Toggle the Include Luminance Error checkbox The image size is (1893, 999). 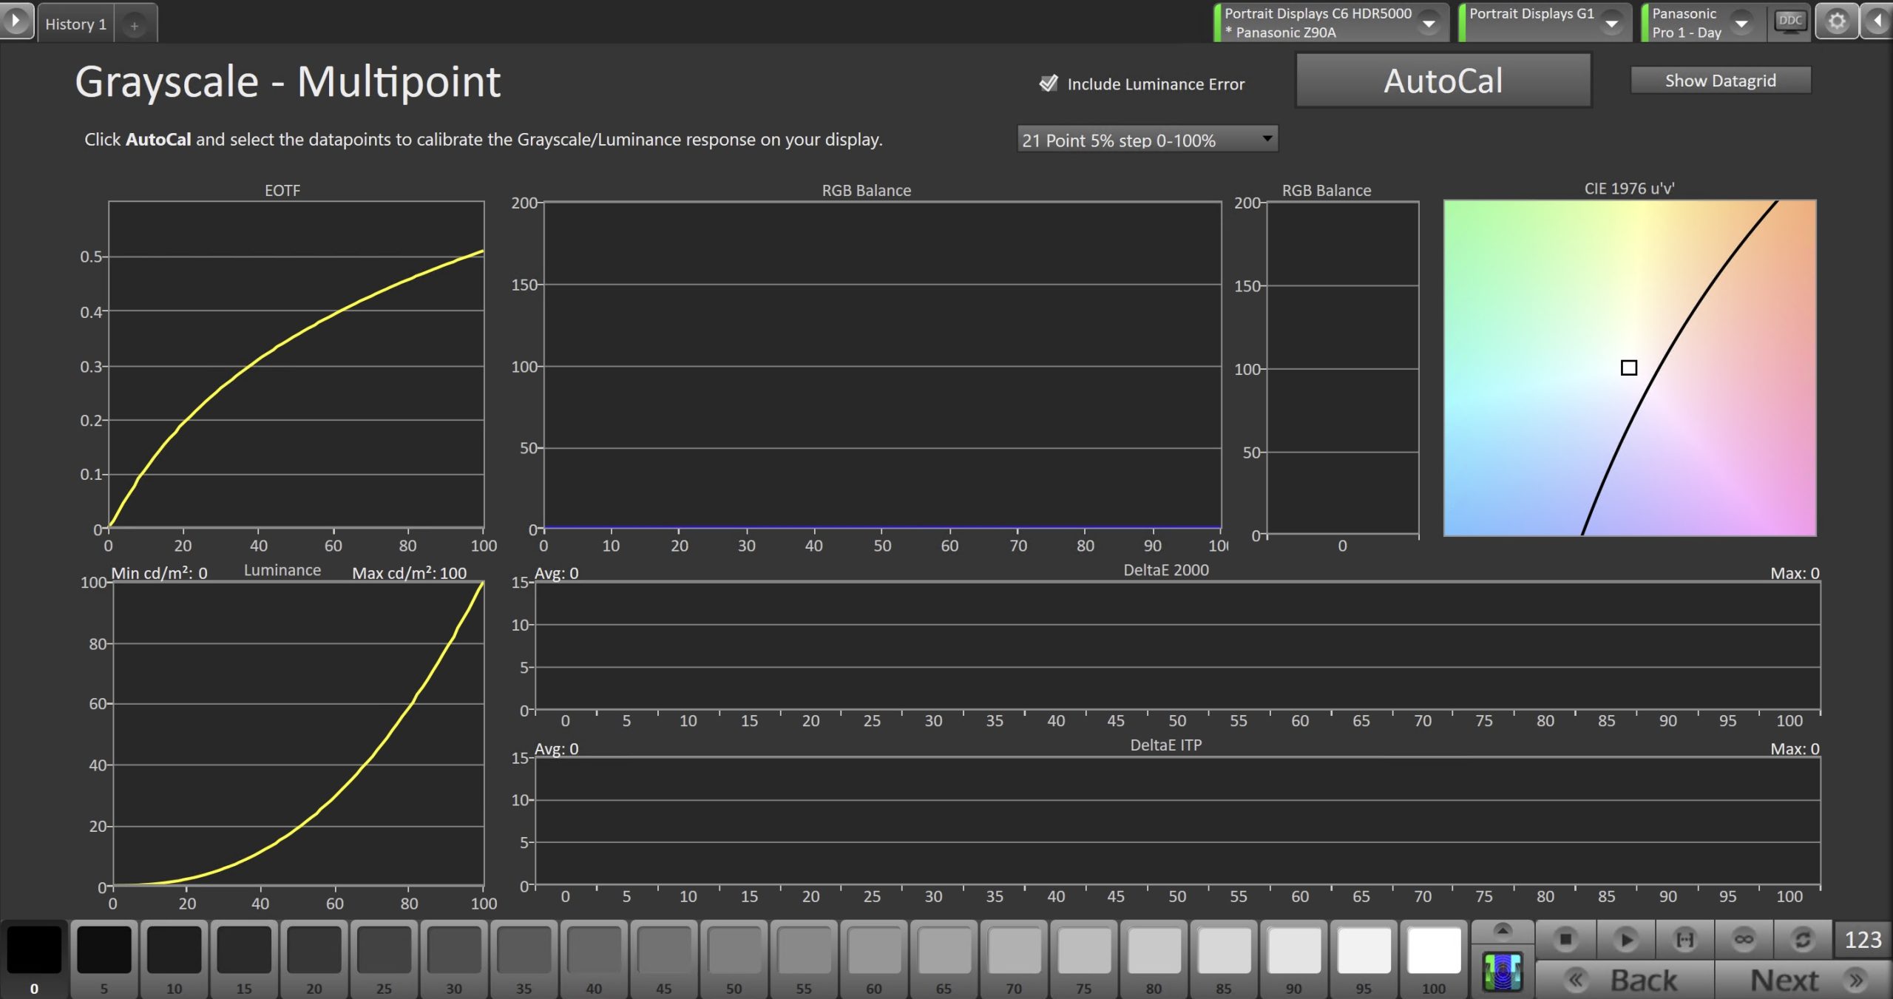(1049, 84)
